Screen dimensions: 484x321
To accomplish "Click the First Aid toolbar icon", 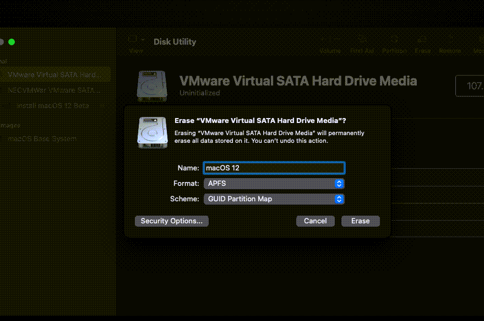I will 362,40.
